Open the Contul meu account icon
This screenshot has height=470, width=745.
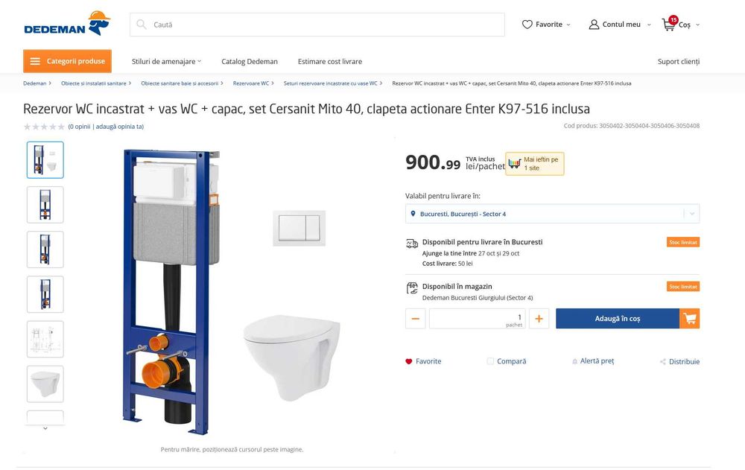pos(594,25)
